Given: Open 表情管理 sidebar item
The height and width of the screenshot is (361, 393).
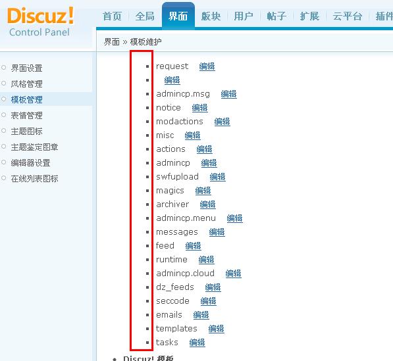Looking at the screenshot, I should (x=26, y=116).
